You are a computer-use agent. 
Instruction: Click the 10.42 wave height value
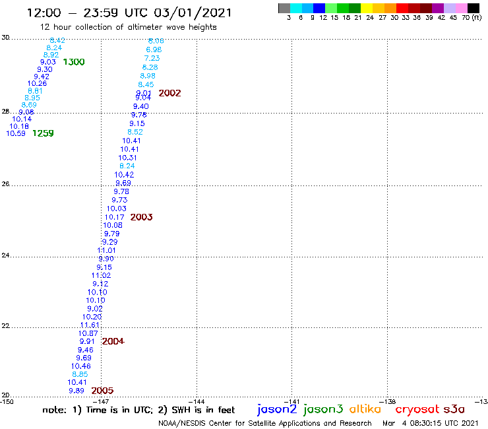124,175
